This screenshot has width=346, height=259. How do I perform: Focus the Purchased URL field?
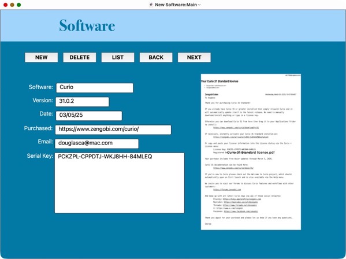tap(113, 129)
